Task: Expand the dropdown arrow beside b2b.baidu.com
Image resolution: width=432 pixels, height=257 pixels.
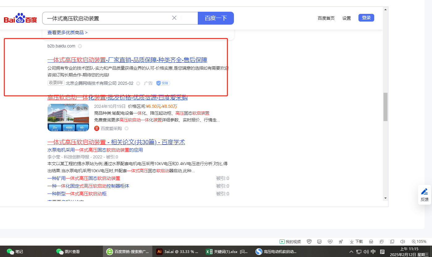Action: pos(80,46)
